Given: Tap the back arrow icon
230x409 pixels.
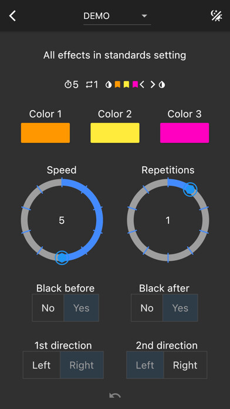Looking at the screenshot, I should [12, 16].
